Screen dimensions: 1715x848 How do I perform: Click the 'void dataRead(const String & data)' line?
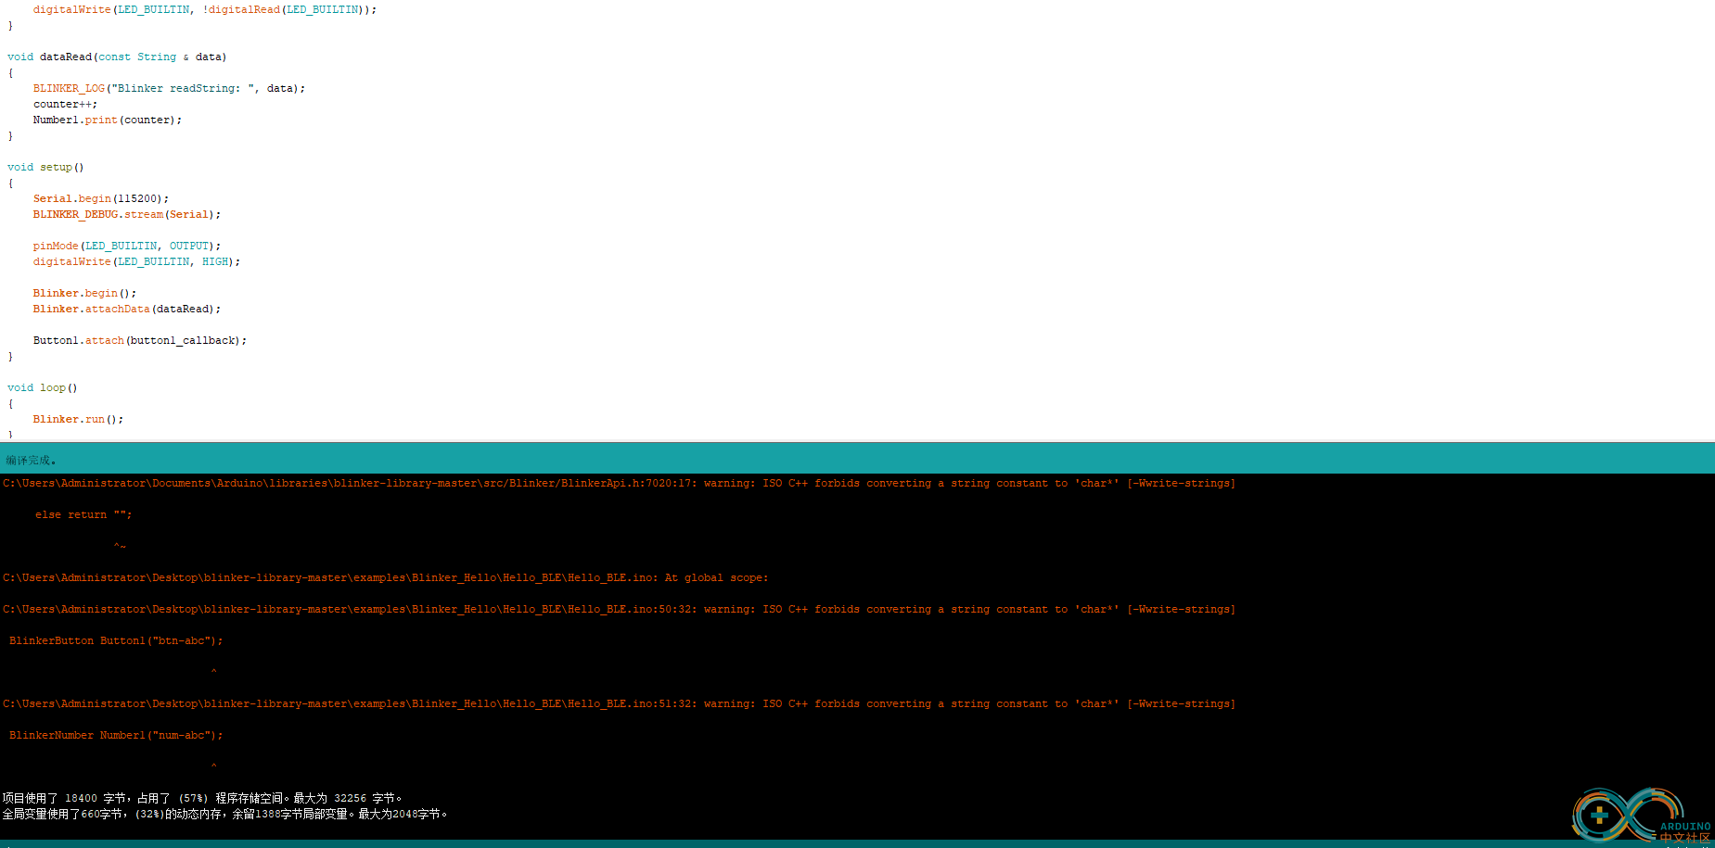[x=117, y=57]
